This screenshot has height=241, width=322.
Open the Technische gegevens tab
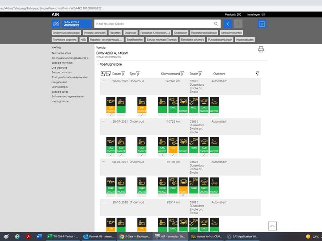coord(64,40)
